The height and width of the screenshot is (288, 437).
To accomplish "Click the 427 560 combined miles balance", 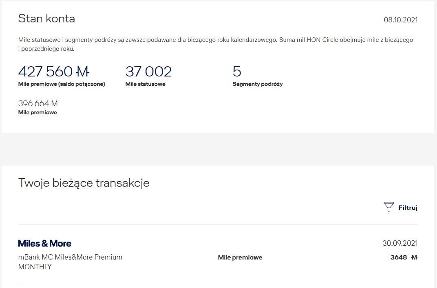I will (x=54, y=72).
